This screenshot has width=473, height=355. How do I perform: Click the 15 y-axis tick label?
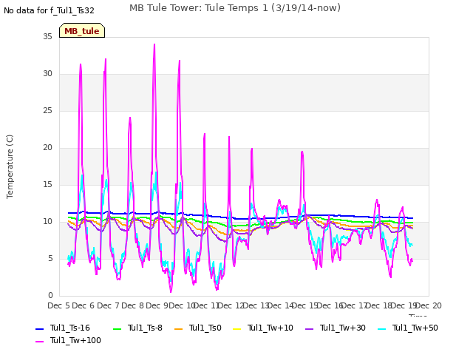tap(47, 184)
